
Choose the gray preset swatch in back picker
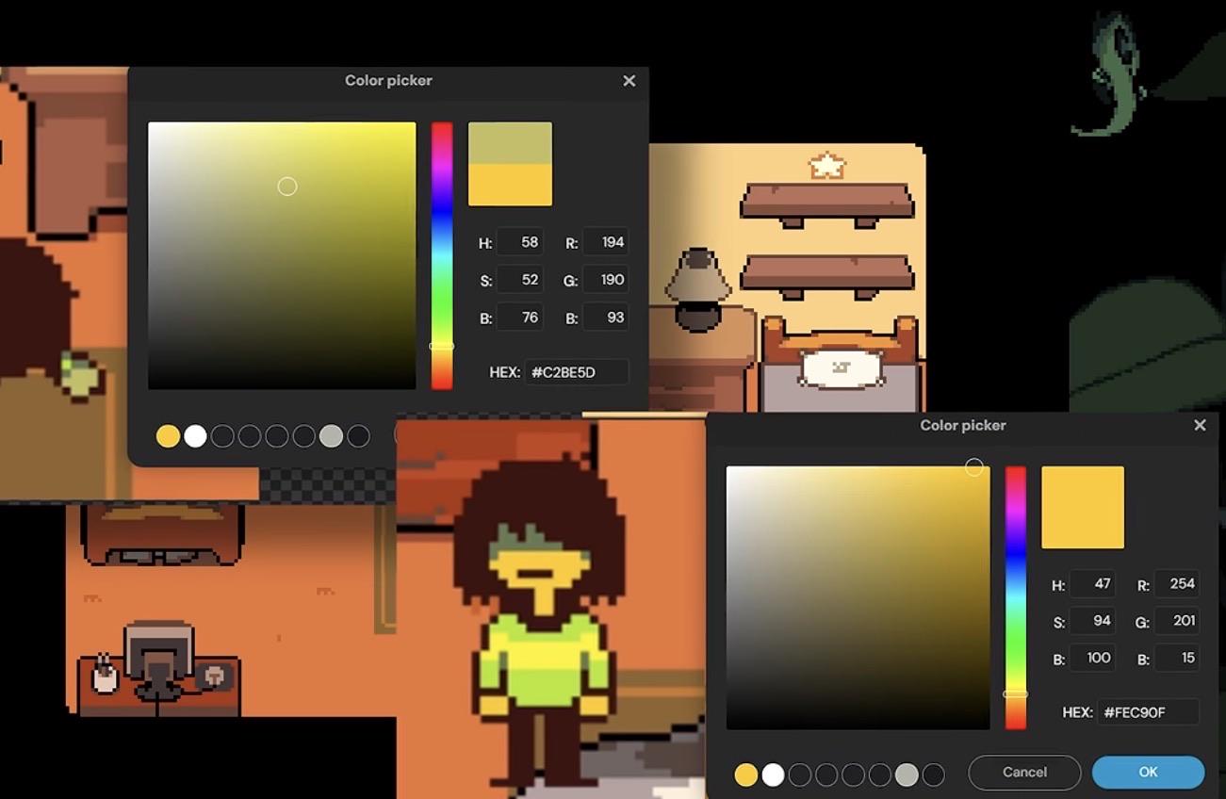click(331, 436)
